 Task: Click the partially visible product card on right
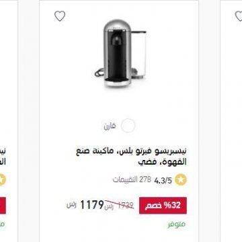click(231, 121)
